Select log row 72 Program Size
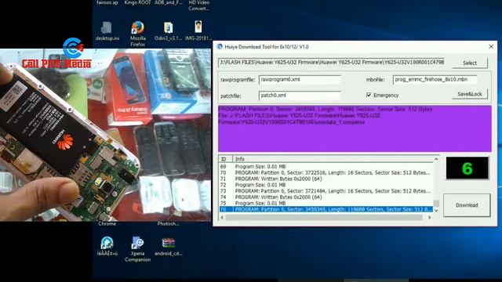The width and height of the screenshot is (502, 282). [326, 185]
